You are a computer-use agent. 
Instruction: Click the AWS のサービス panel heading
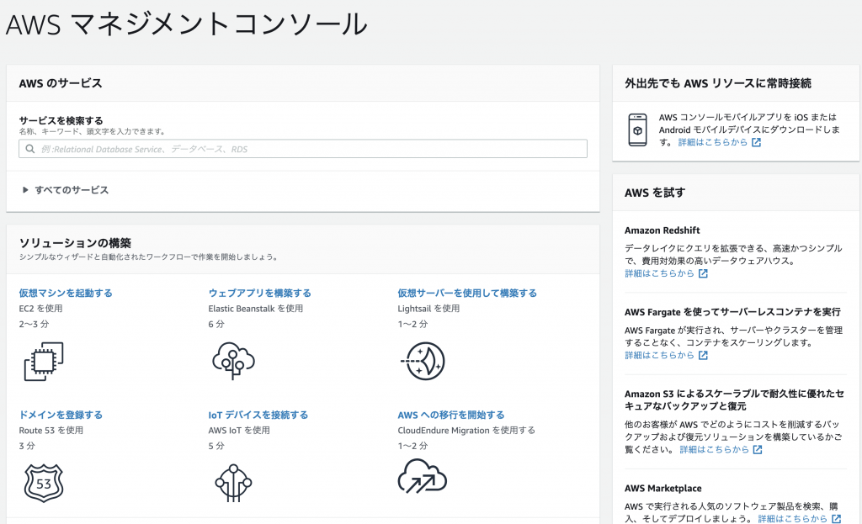[x=61, y=83]
